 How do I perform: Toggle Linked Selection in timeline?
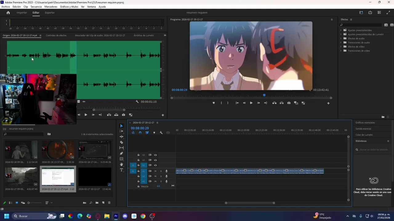coord(147,133)
